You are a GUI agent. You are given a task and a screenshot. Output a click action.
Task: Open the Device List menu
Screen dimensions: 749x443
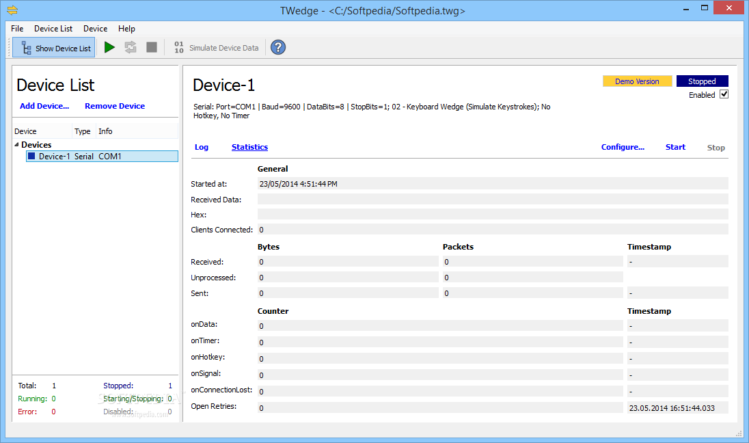coord(53,29)
